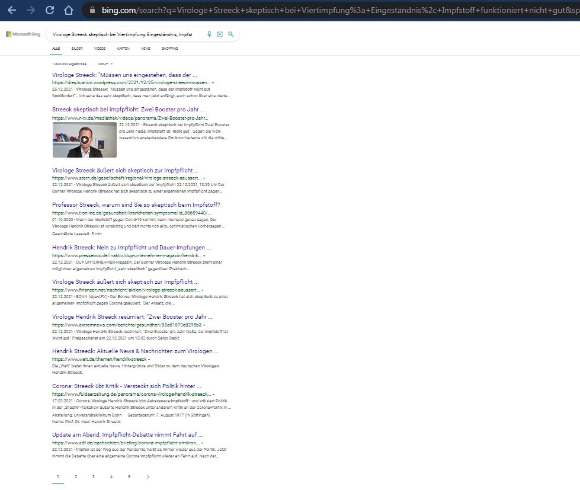
Task: Switch to the BILDER tab
Action: click(77, 49)
